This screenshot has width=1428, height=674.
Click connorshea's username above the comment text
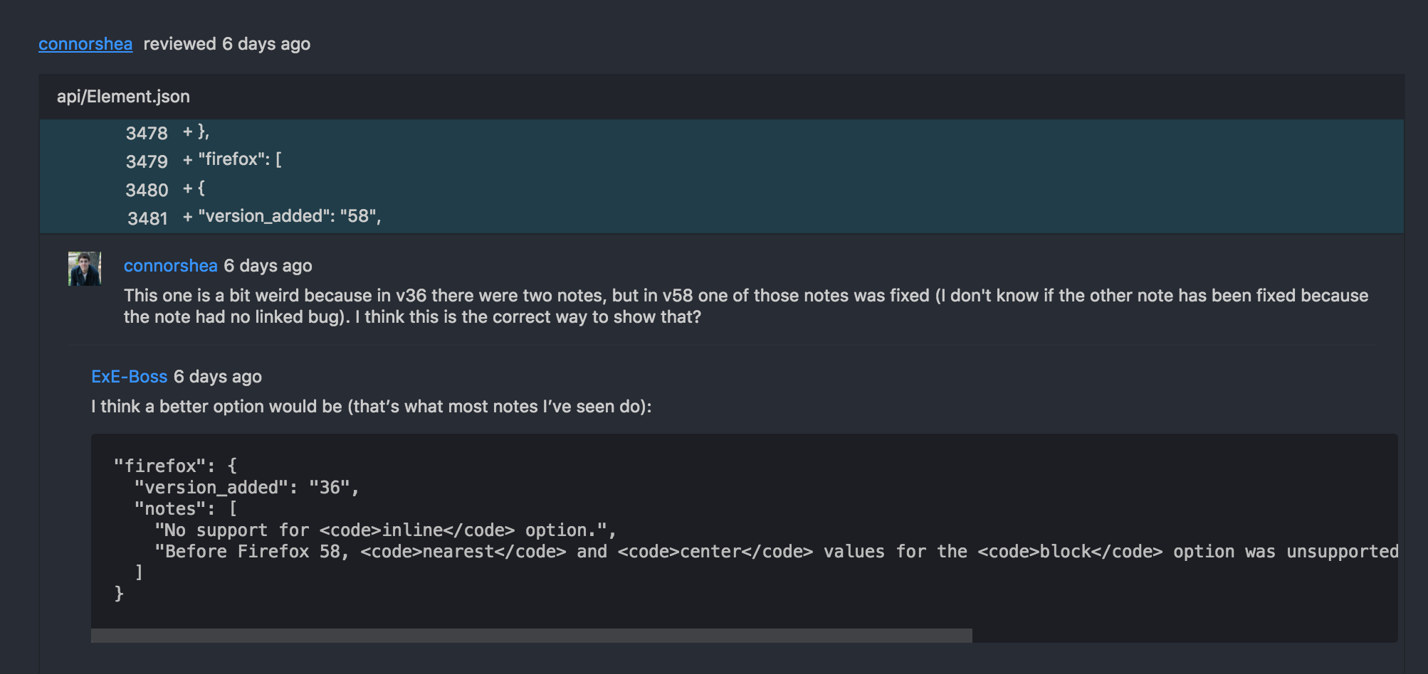click(x=171, y=265)
